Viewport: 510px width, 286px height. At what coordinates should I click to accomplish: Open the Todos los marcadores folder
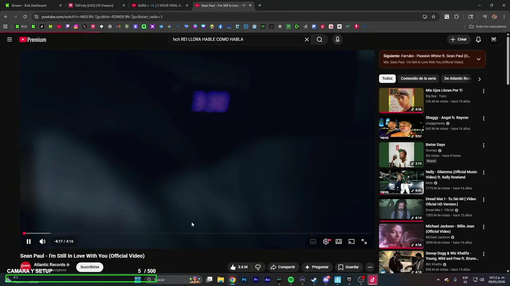(488, 27)
